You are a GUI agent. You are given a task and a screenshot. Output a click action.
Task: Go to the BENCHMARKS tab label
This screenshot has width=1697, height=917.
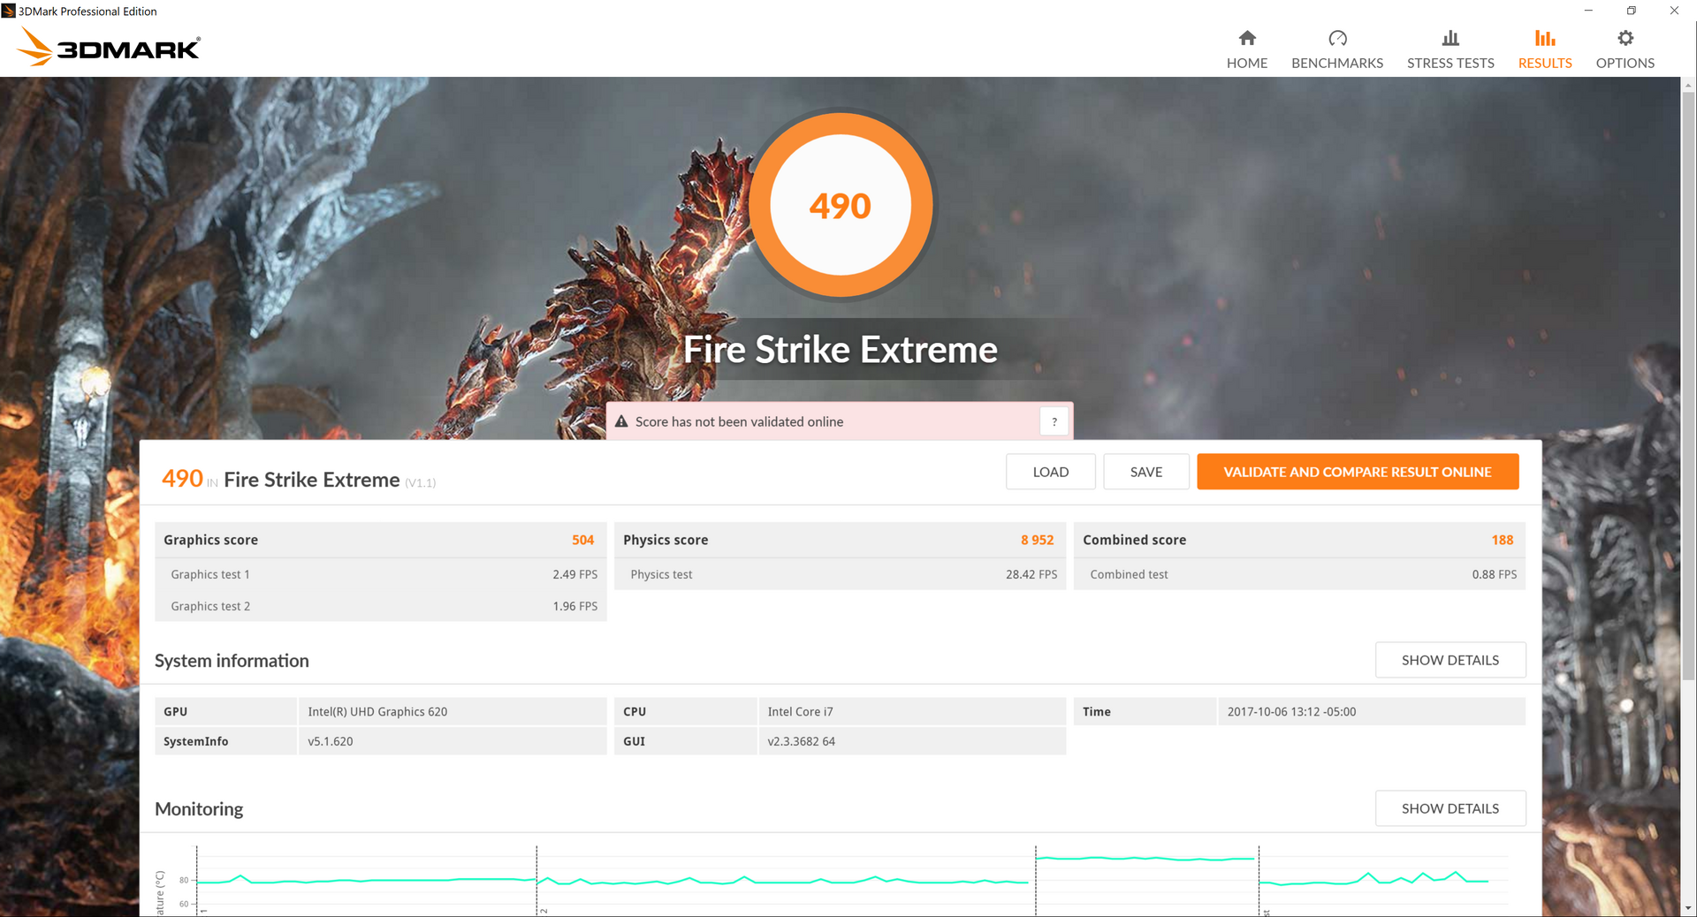[1336, 64]
